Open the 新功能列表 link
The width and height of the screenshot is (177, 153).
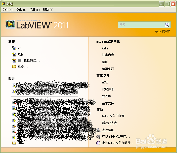pos(109,123)
